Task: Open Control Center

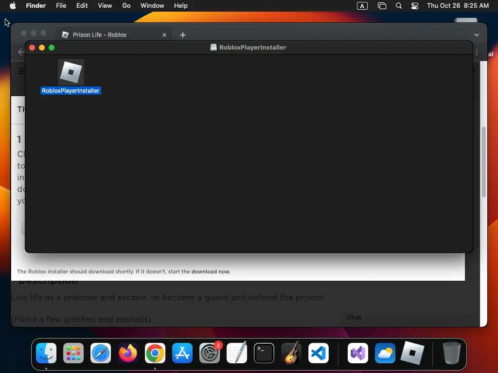Action: pyautogui.click(x=414, y=6)
